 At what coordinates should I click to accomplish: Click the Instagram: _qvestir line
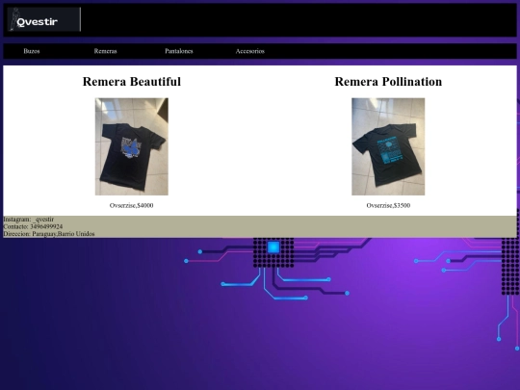[29, 220]
